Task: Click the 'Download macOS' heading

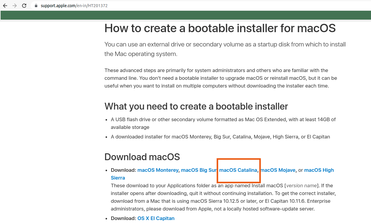Action: click(x=142, y=157)
